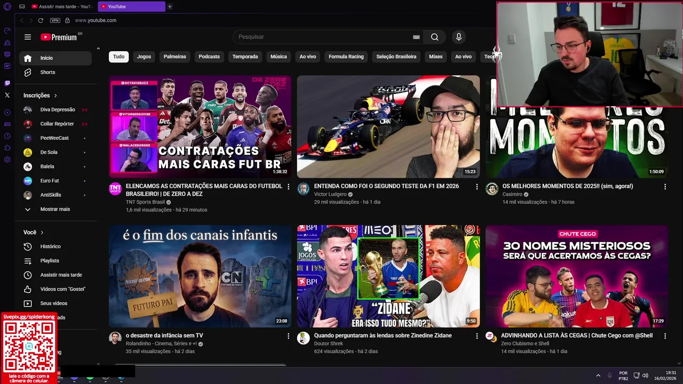
Task: Click the VPN badge in address bar
Action: (55, 20)
